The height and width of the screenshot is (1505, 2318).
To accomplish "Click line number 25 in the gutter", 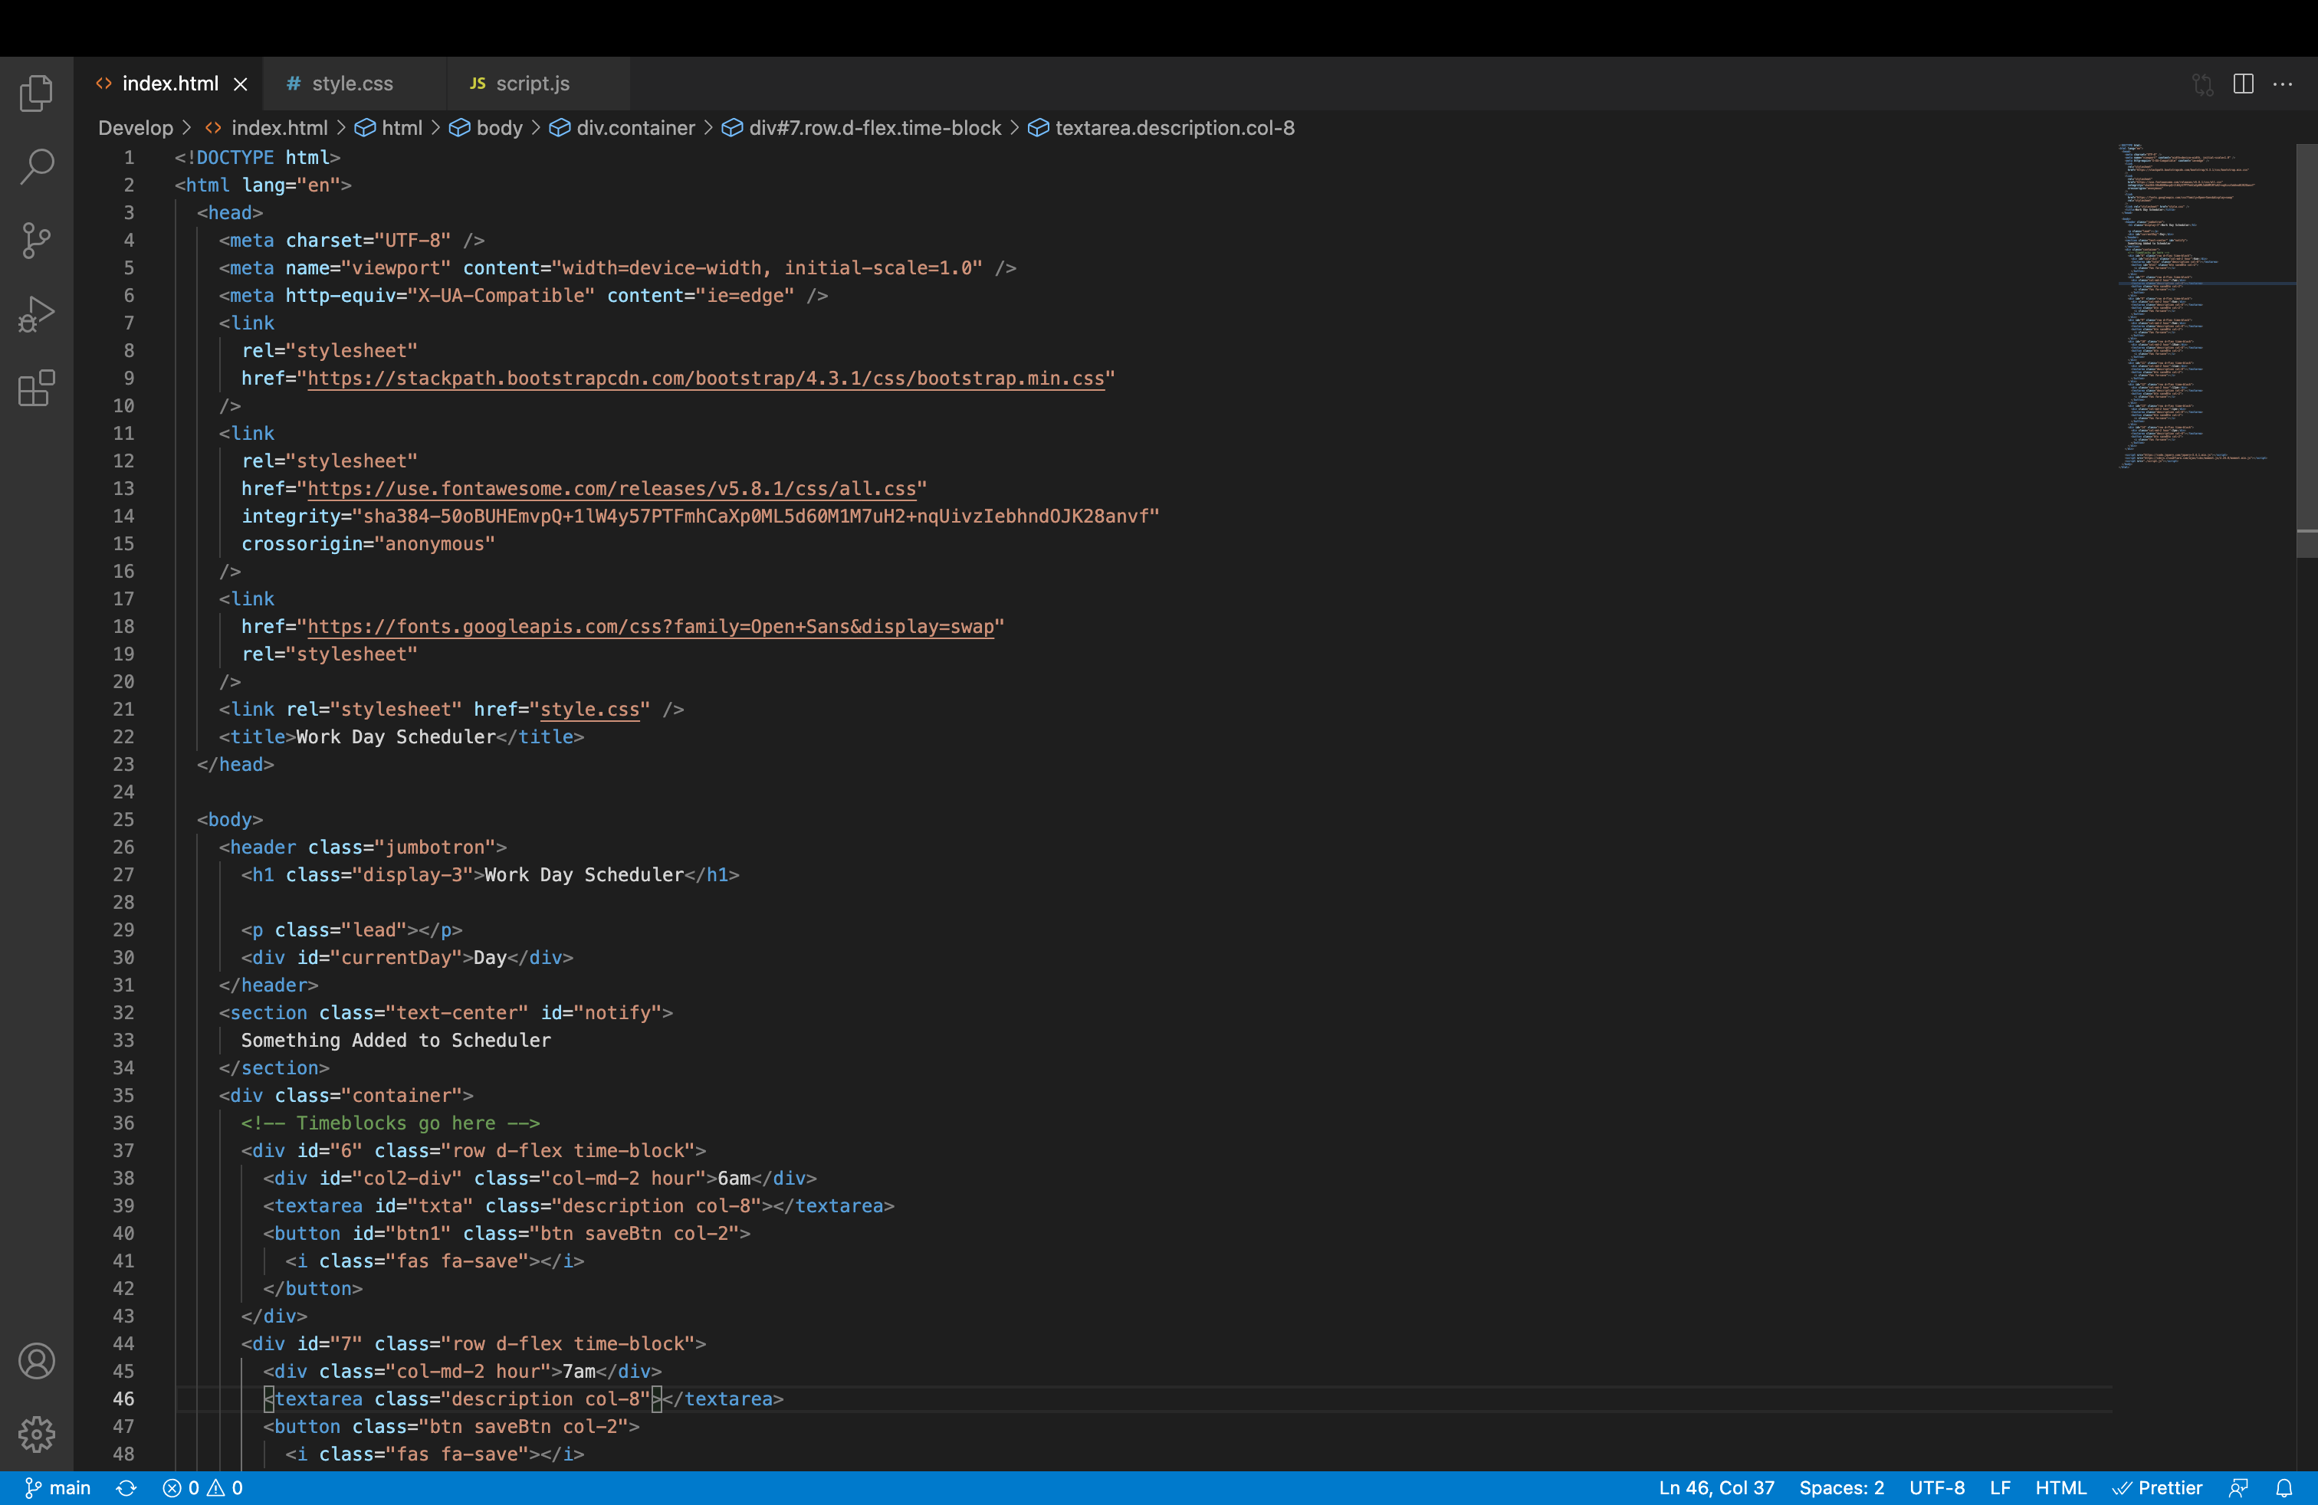I will (123, 818).
